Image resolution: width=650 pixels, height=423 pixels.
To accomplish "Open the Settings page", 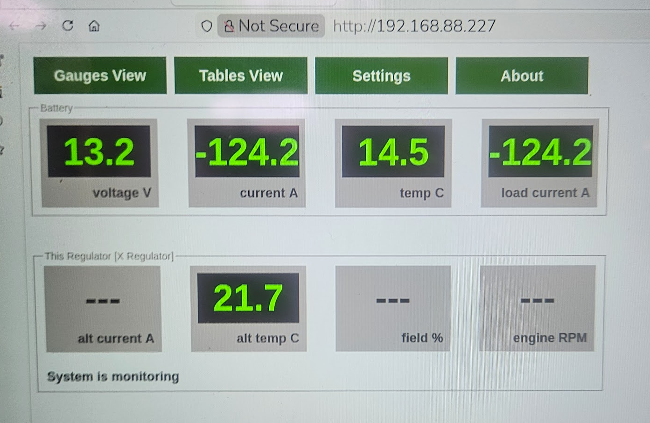I will (381, 76).
